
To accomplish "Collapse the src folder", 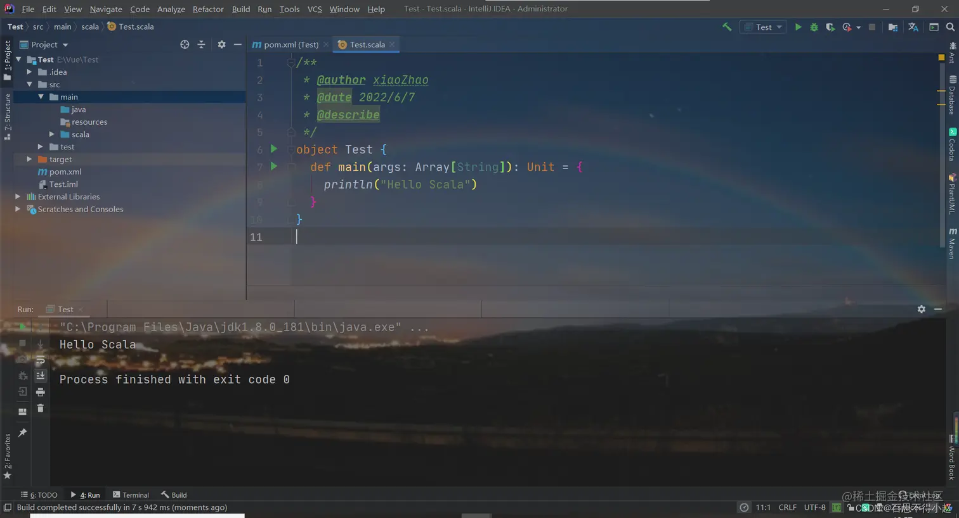I will [29, 84].
